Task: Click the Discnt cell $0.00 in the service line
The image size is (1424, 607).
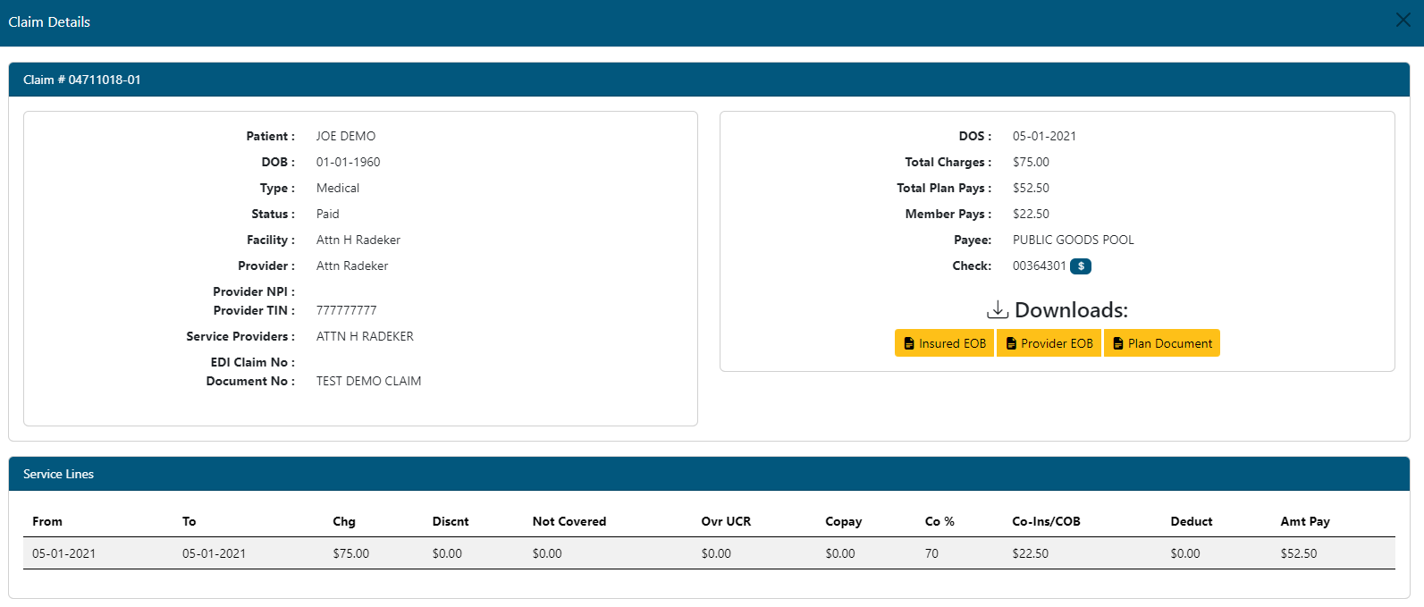Action: 448,553
